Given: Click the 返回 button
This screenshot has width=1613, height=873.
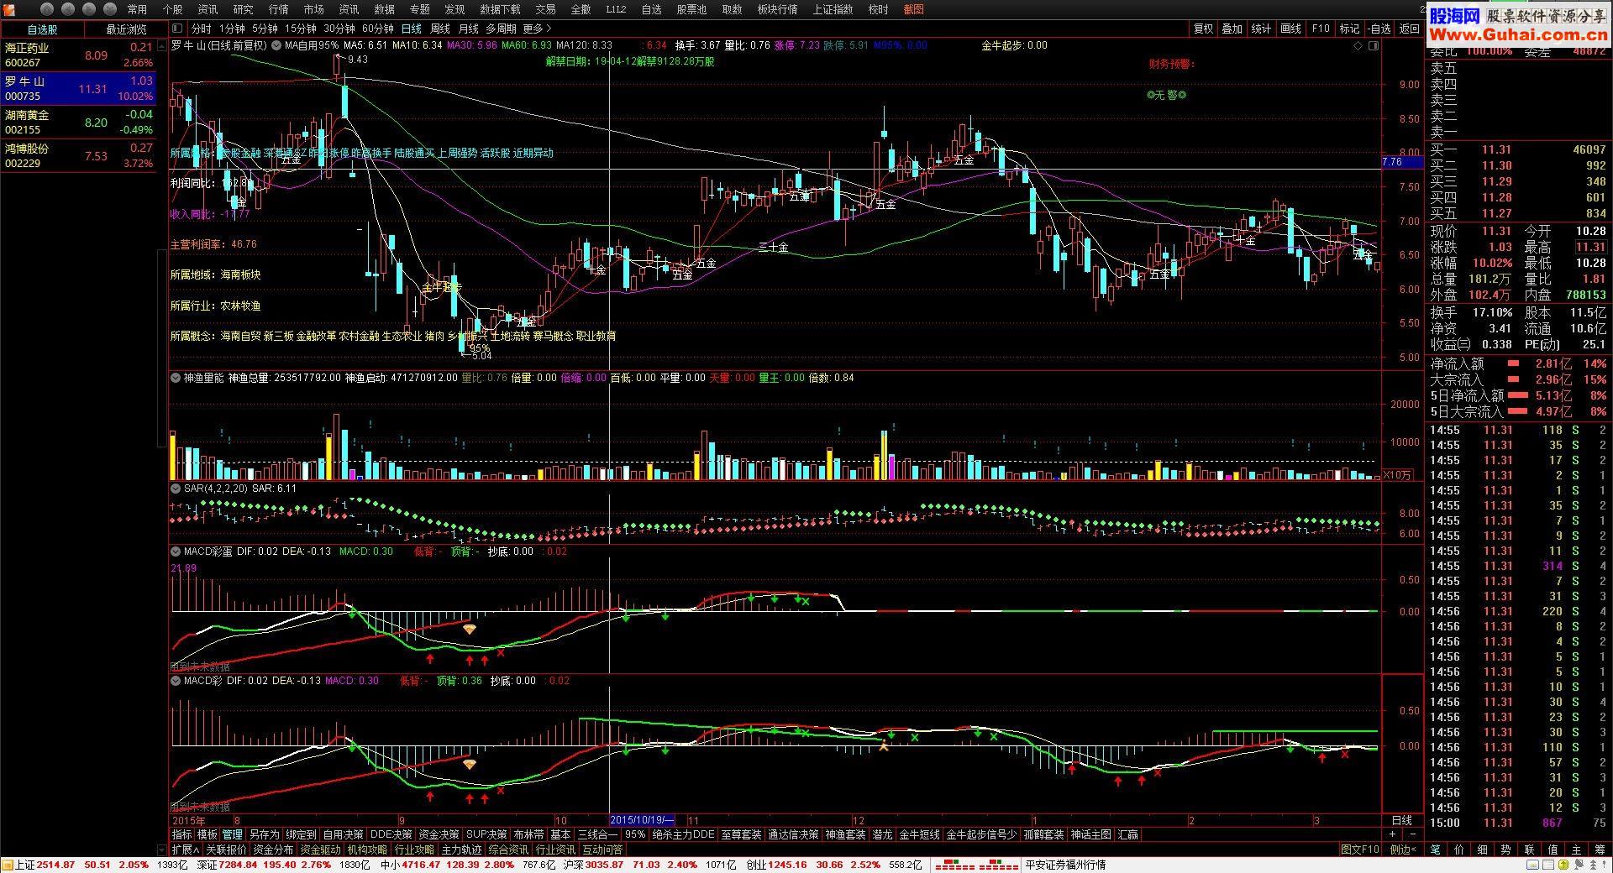Looking at the screenshot, I should 1409,29.
